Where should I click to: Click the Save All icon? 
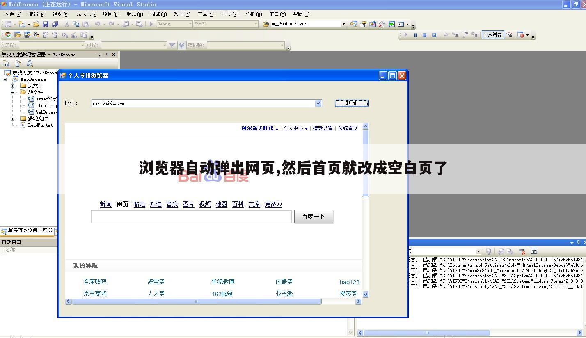55,24
